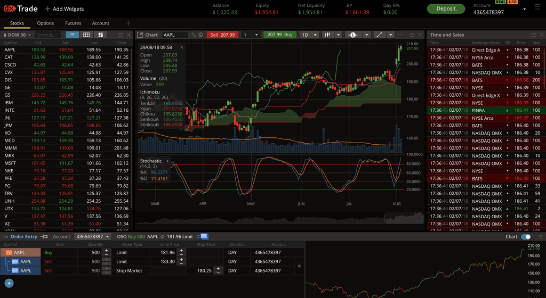
Task: Toggle the Chart switch in Order Entry
Action: (526, 236)
